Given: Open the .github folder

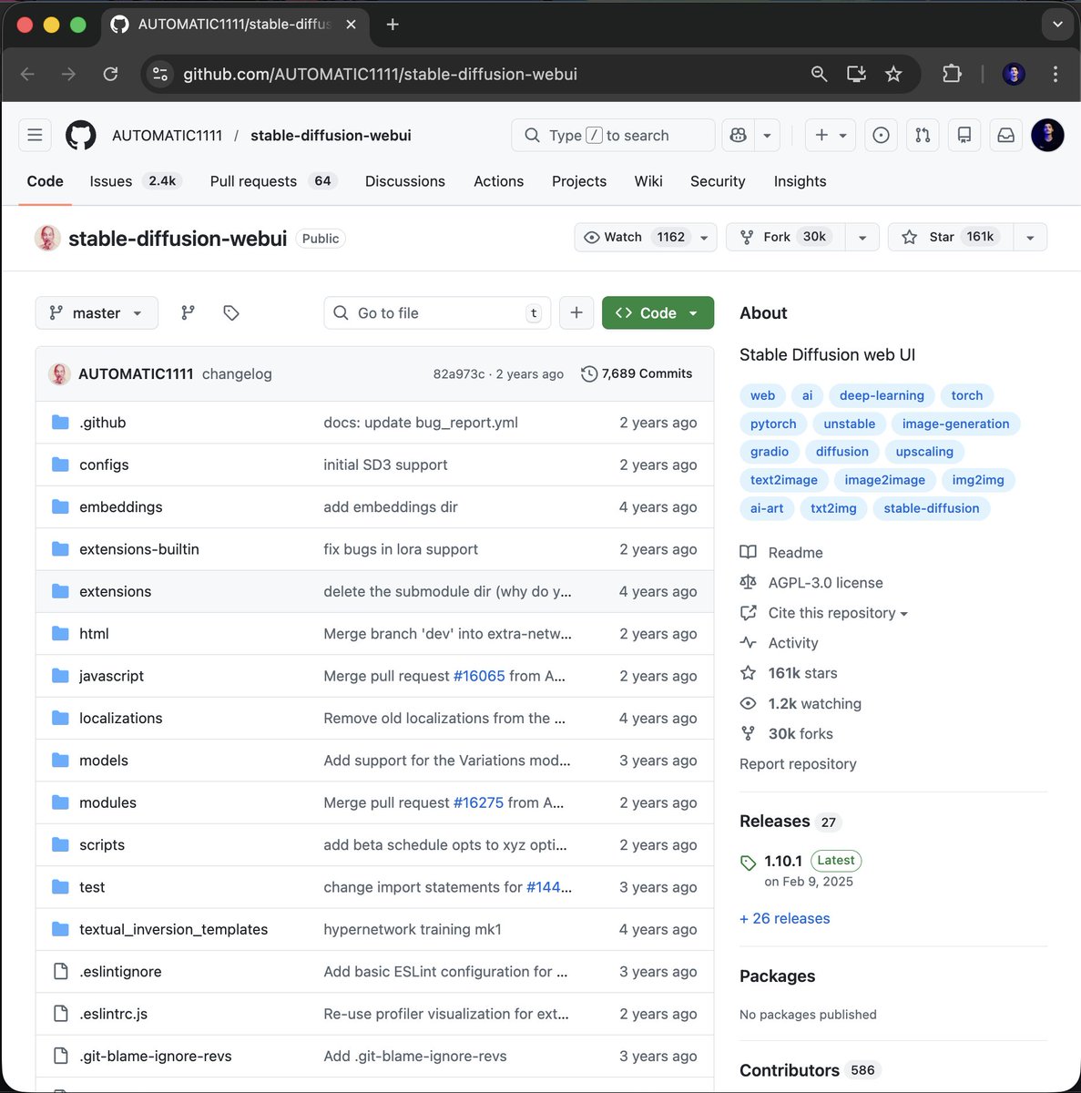Looking at the screenshot, I should click(103, 423).
